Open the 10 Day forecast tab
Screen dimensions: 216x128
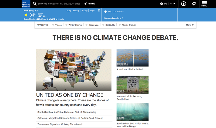pos(84,10)
